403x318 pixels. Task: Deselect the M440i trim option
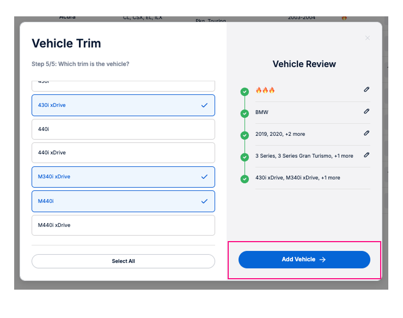(x=123, y=201)
